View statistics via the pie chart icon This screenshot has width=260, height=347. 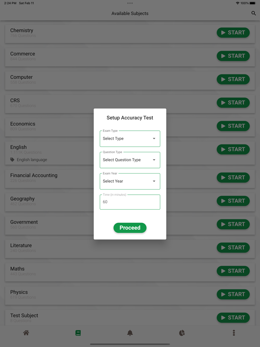tap(182, 333)
